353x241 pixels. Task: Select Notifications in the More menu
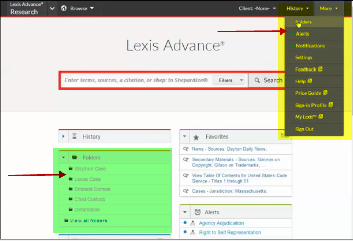click(x=314, y=46)
